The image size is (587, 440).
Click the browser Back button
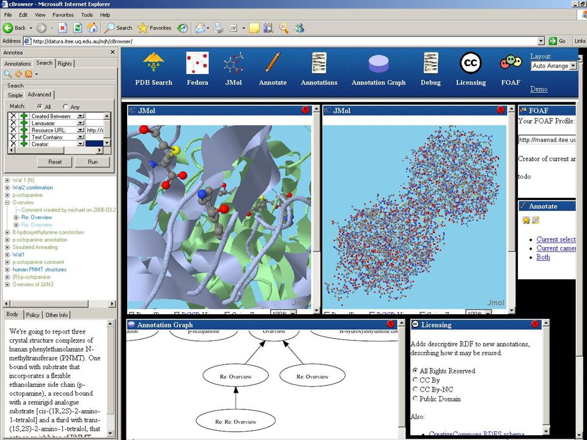(x=14, y=28)
